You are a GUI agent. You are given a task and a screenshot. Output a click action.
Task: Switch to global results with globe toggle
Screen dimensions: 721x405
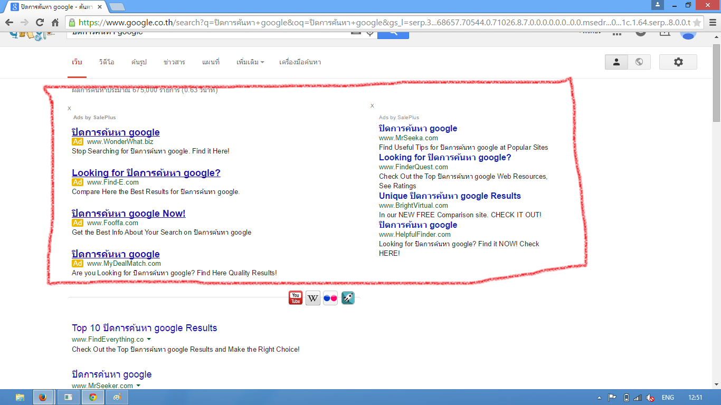point(639,62)
